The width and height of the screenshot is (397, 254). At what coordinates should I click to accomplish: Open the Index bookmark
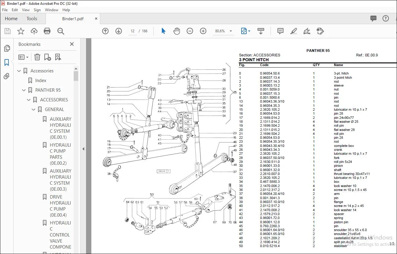coord(41,81)
